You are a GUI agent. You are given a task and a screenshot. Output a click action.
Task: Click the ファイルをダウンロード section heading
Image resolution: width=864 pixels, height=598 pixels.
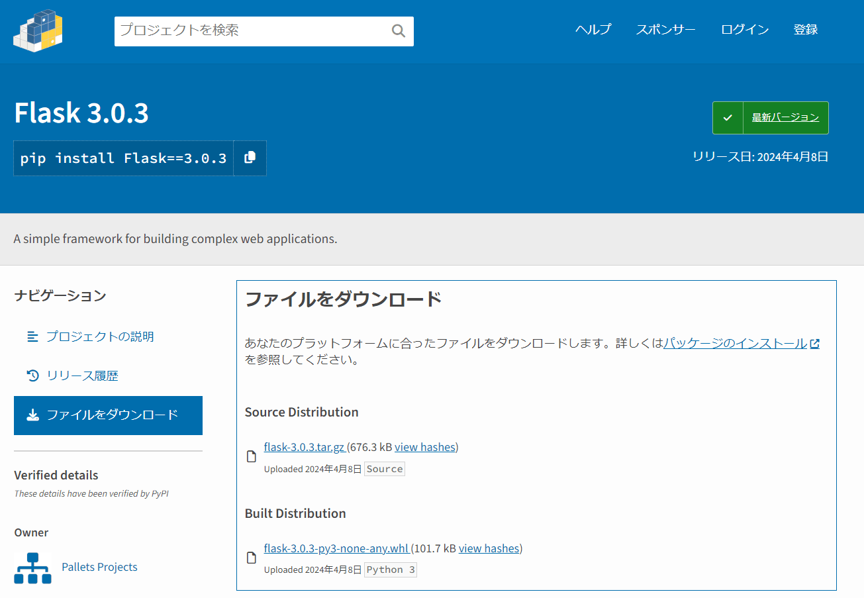pyautogui.click(x=343, y=299)
